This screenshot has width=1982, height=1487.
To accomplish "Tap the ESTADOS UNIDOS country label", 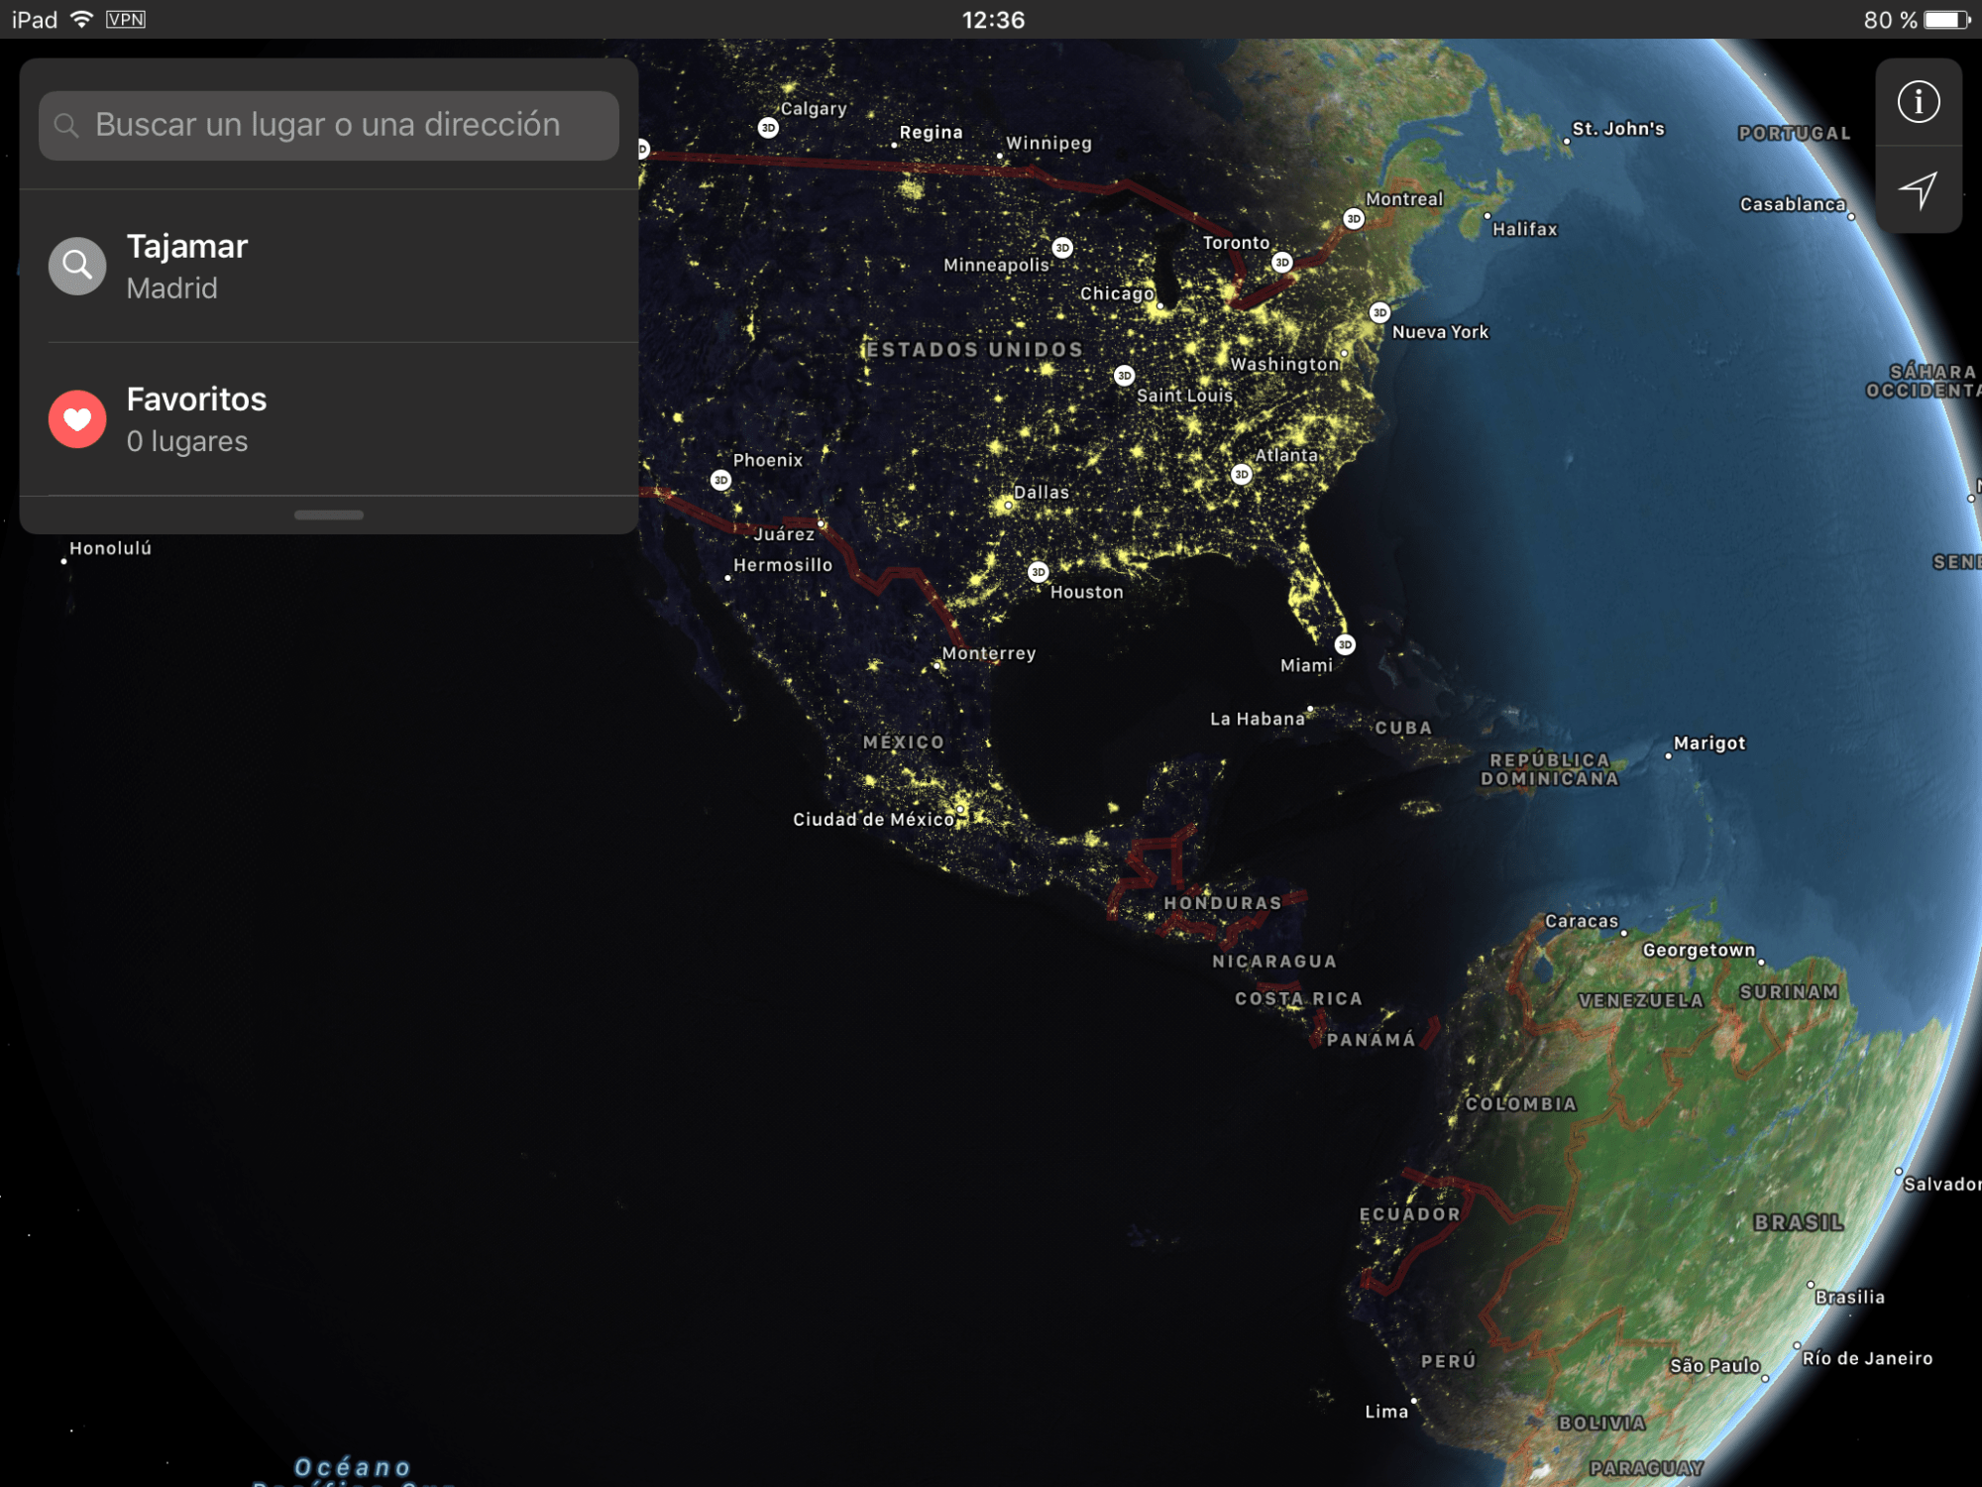I will 975,350.
